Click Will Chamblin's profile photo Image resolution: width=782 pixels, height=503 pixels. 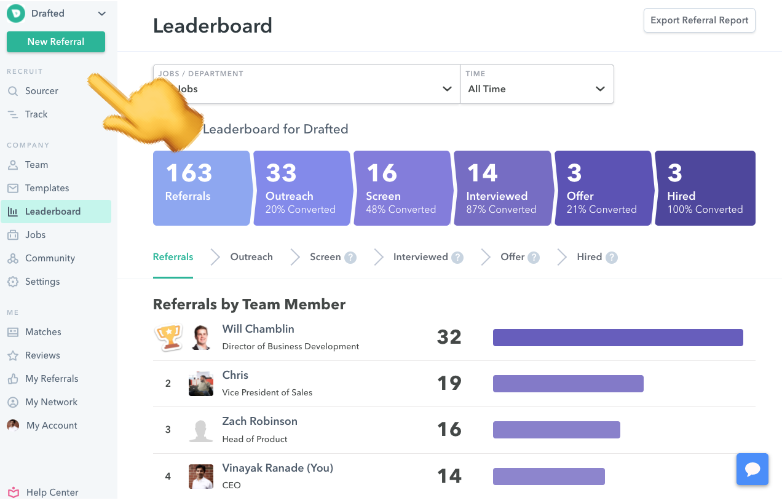click(201, 338)
